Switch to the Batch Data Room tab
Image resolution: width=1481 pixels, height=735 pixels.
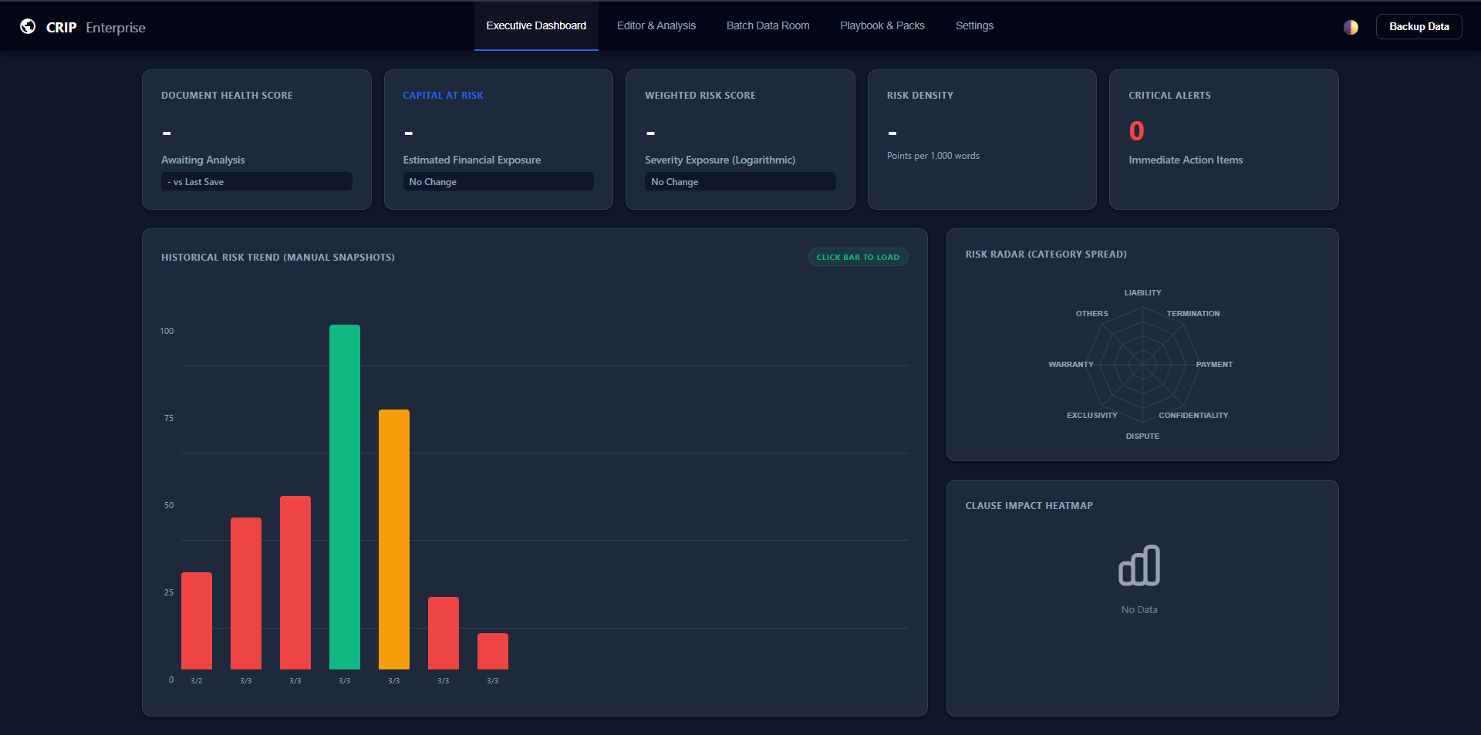click(767, 25)
